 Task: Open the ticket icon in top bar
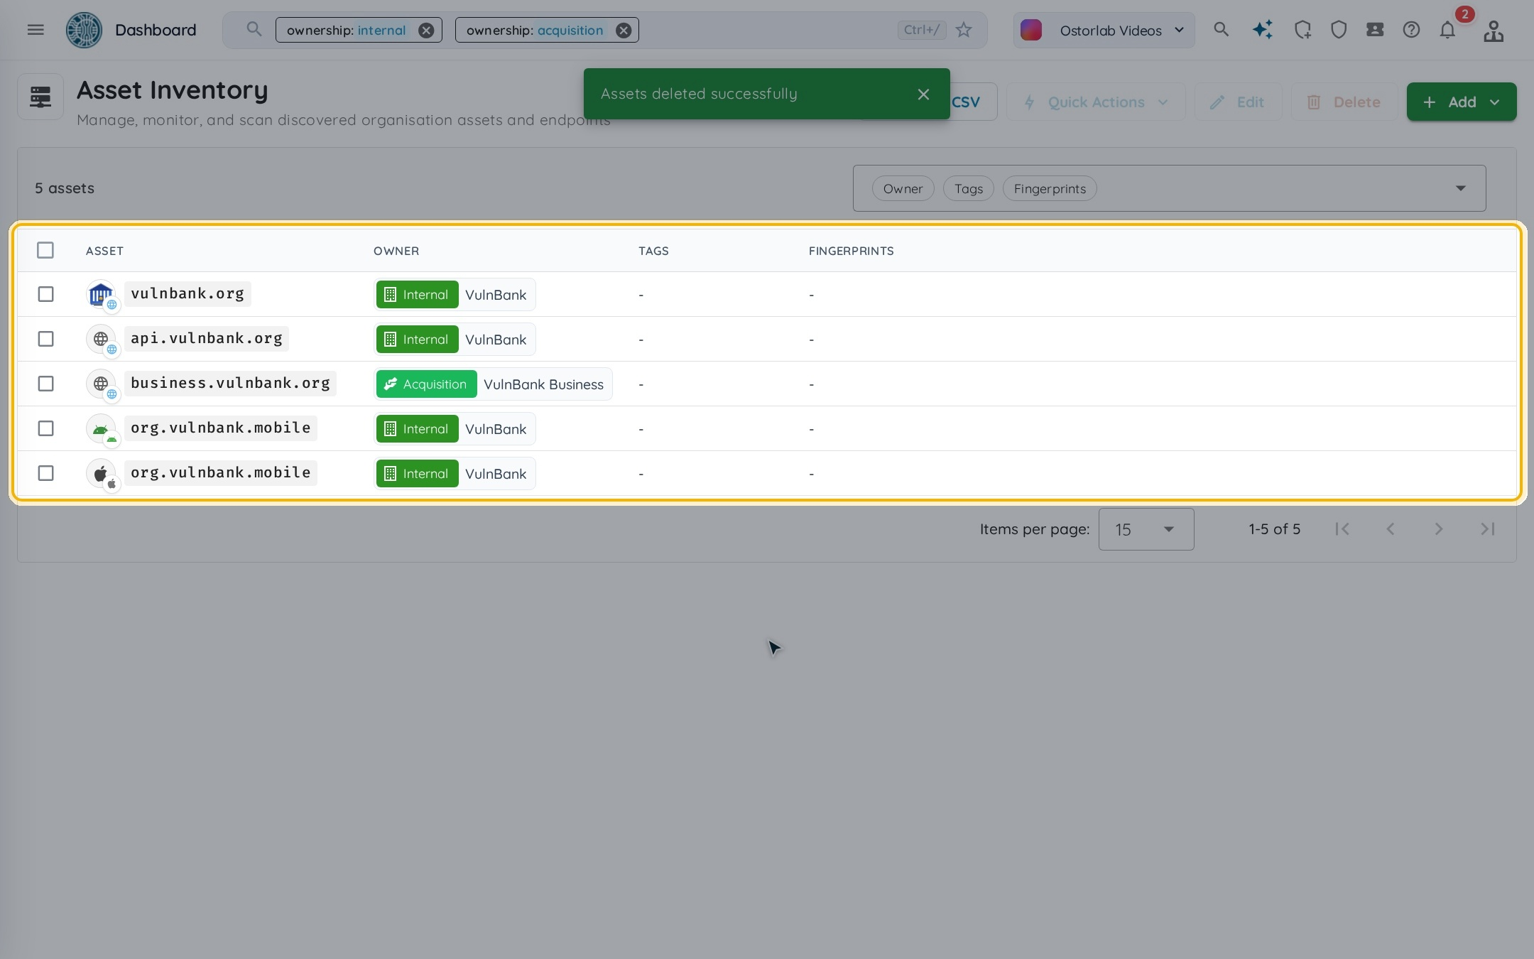pyautogui.click(x=1375, y=30)
